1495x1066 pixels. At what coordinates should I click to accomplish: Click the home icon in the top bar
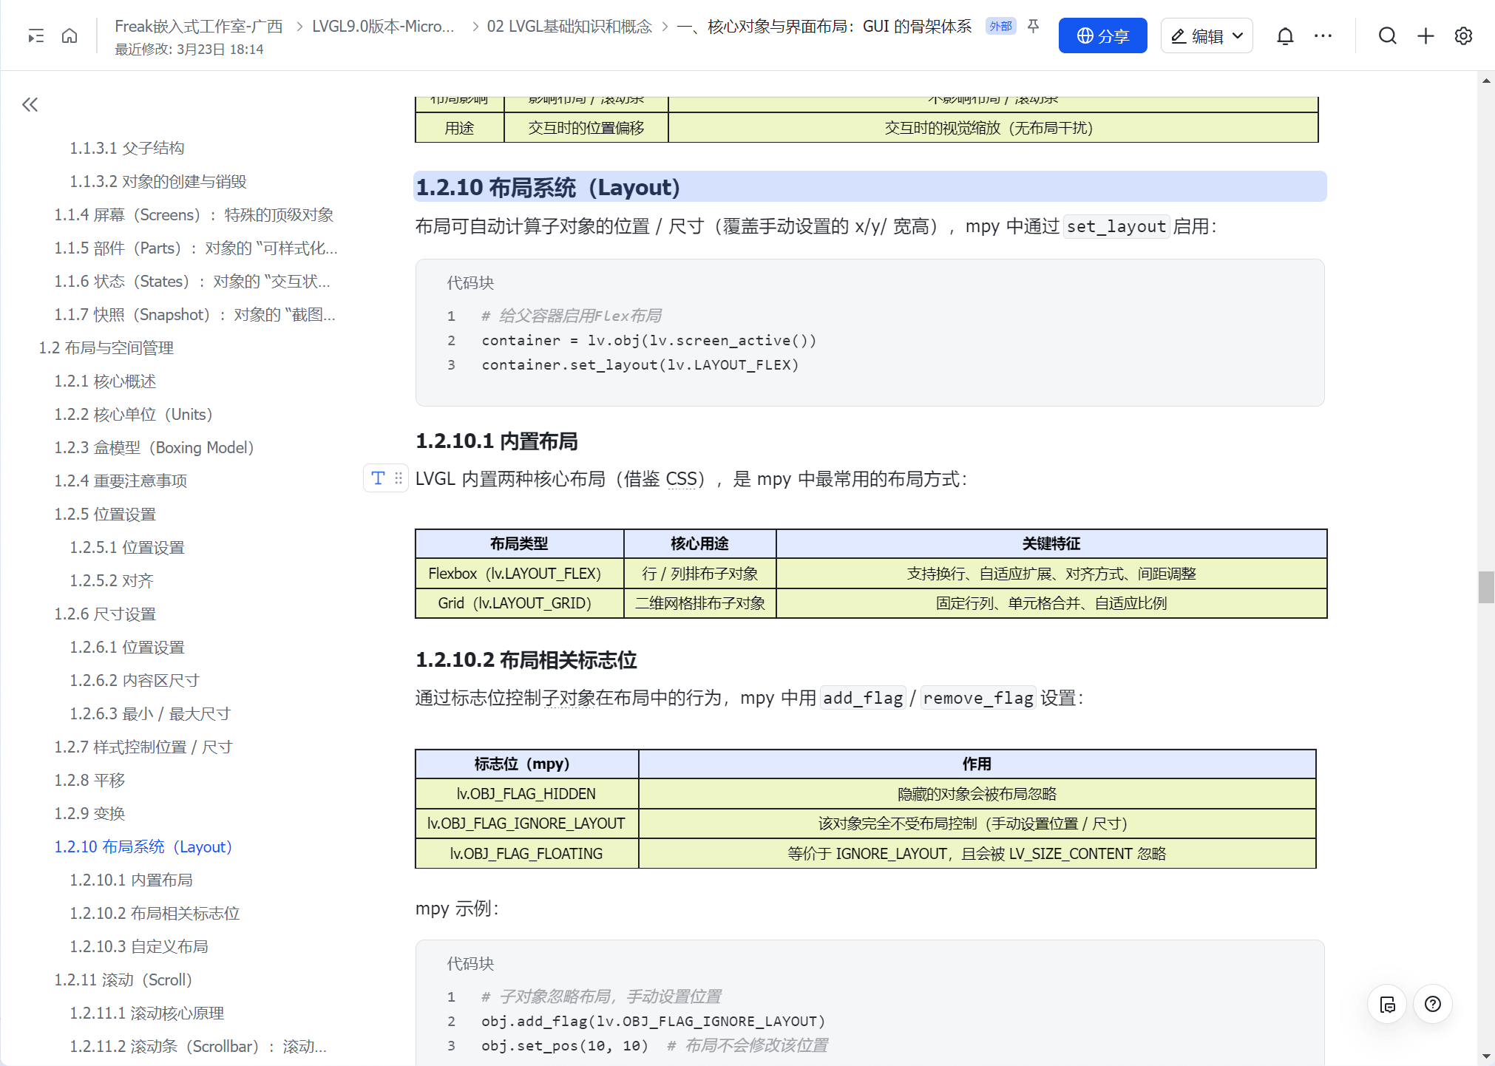pyautogui.click(x=70, y=35)
